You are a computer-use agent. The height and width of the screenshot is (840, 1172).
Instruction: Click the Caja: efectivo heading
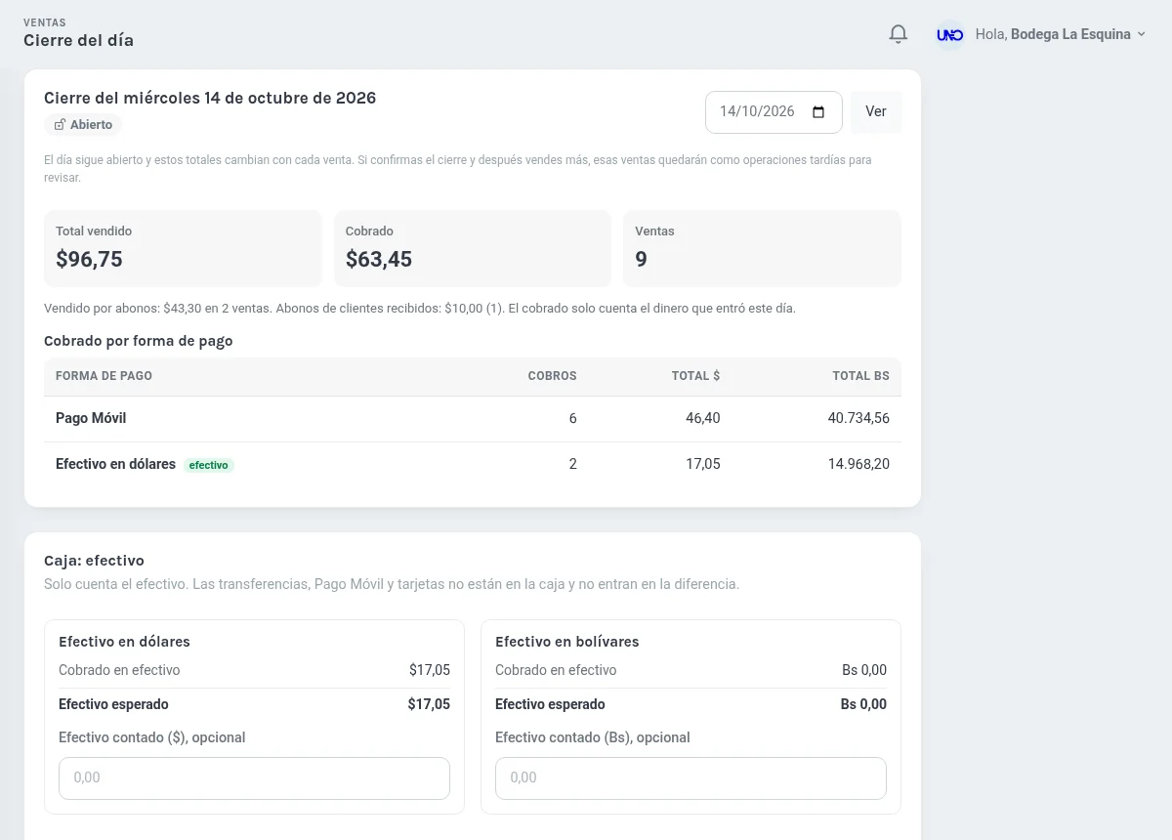click(94, 561)
